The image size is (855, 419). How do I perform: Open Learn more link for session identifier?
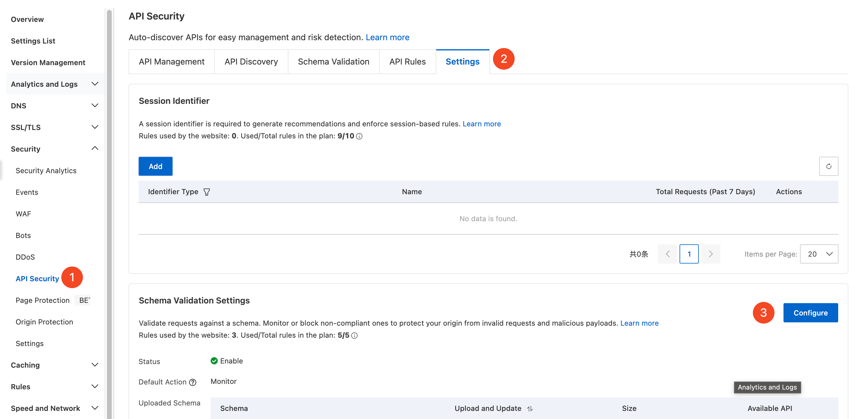point(482,124)
